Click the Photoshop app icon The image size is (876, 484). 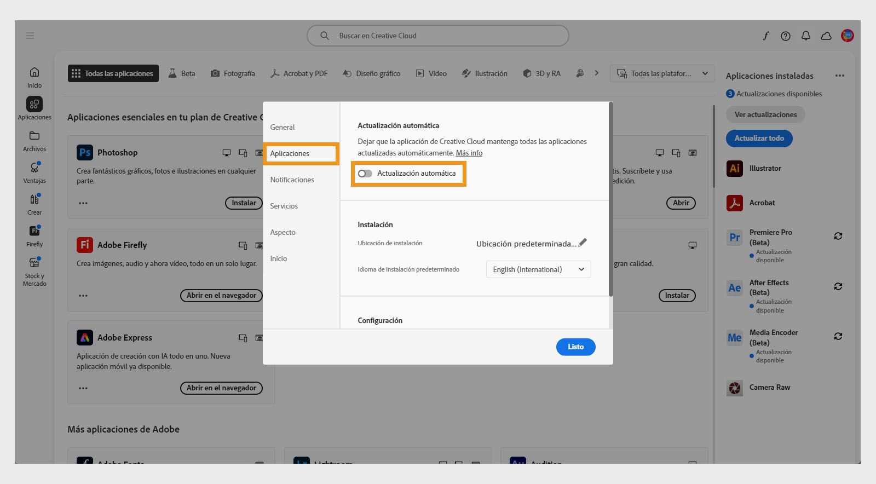click(x=85, y=153)
